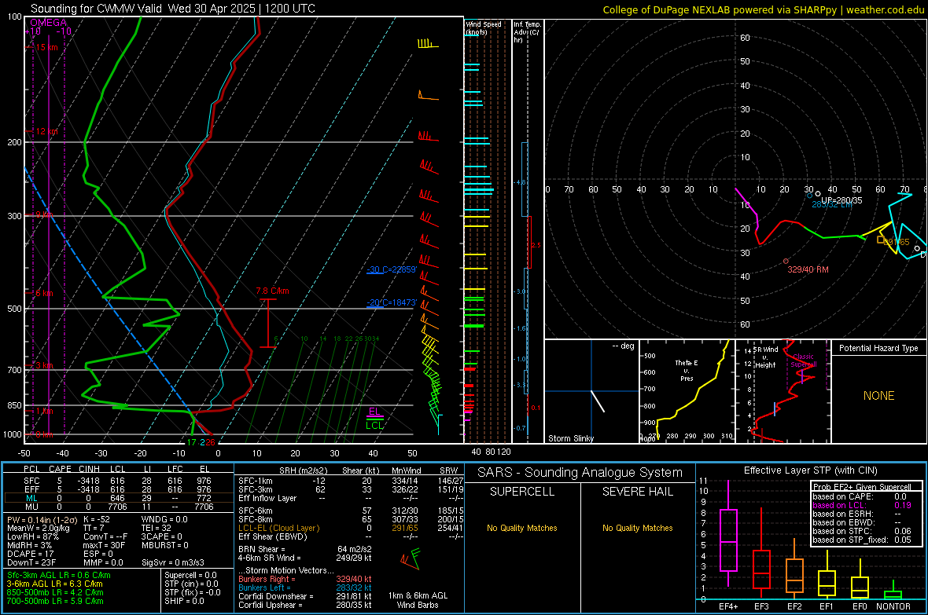Click the College of DuPage NEXLAB credit text

[x=763, y=9]
